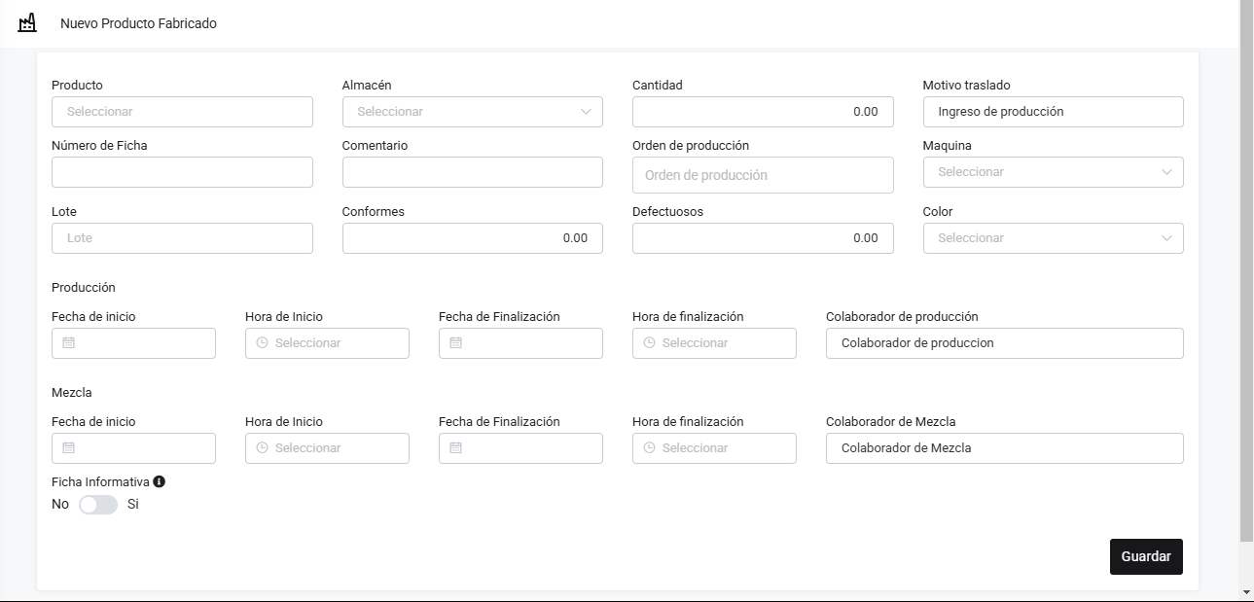1254x602 pixels.
Task: Click the Número de Ficha input
Action: (182, 172)
